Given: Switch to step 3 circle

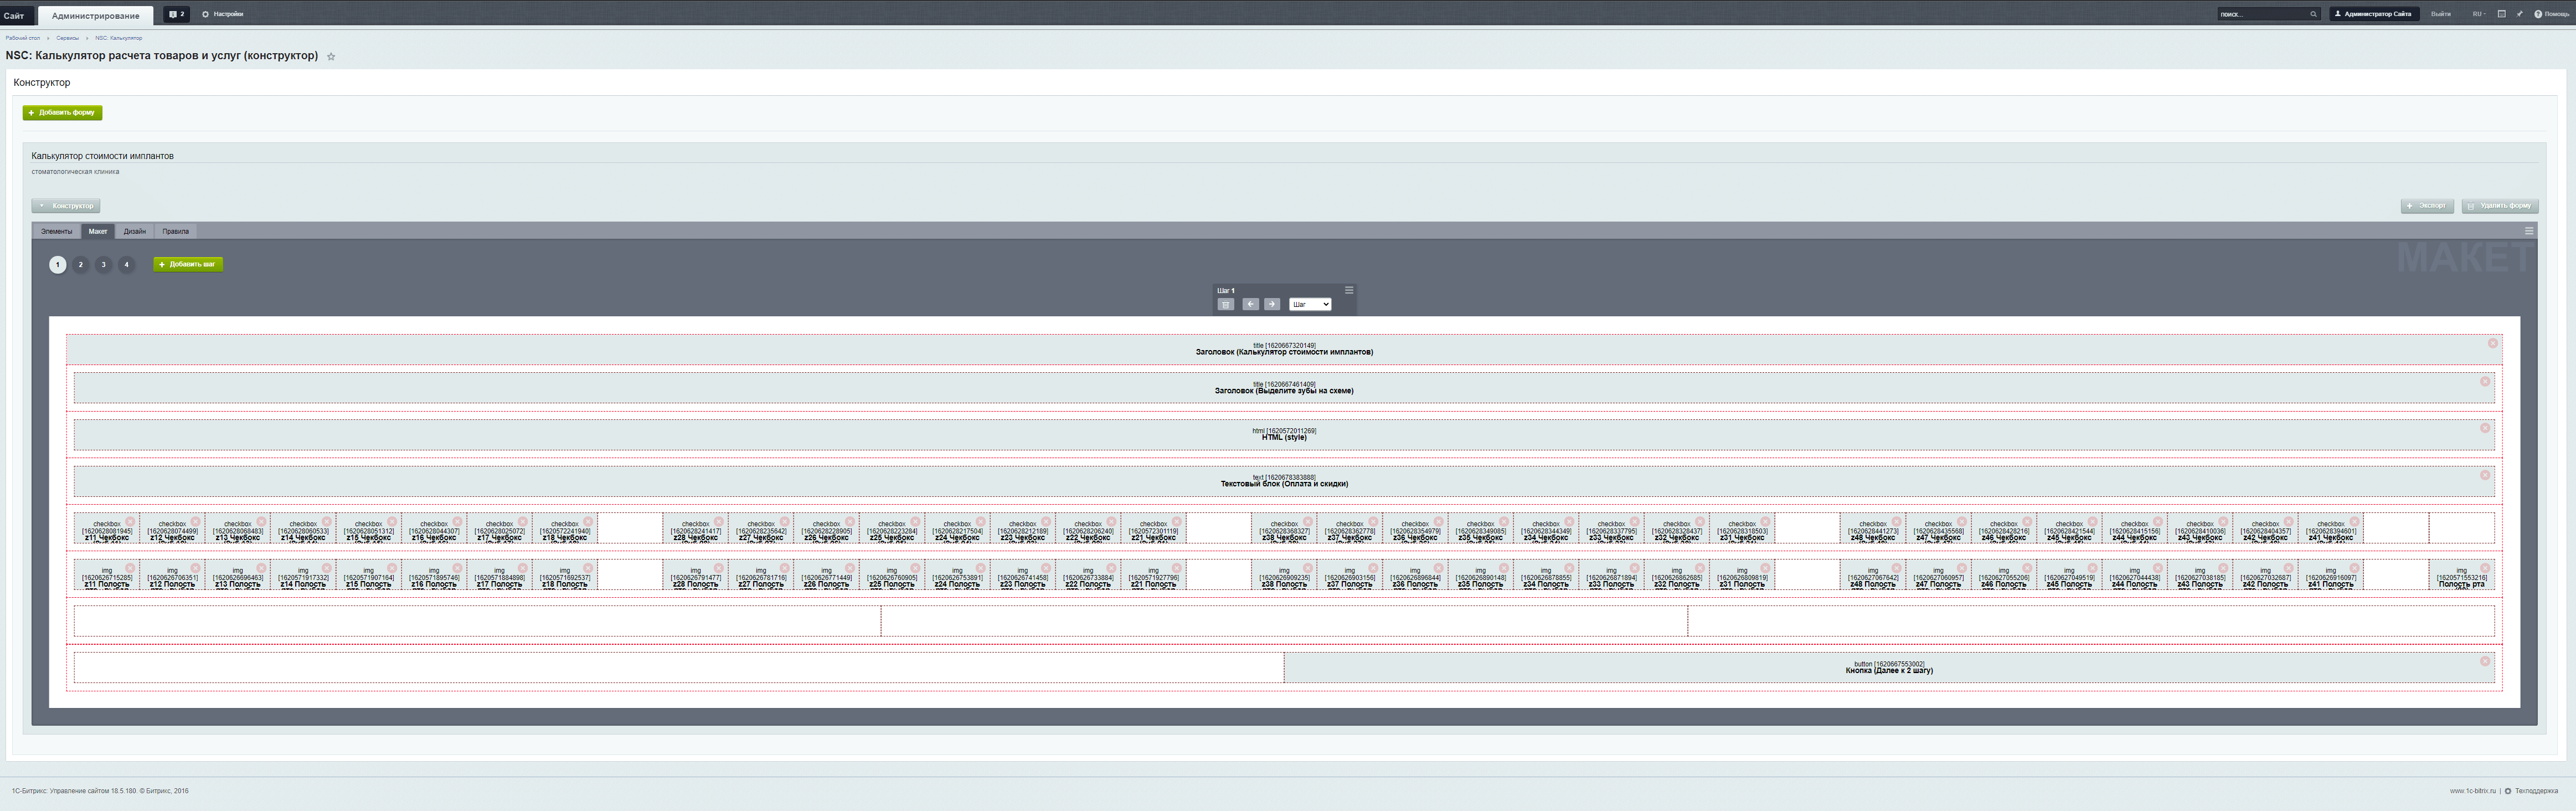Looking at the screenshot, I should (103, 265).
